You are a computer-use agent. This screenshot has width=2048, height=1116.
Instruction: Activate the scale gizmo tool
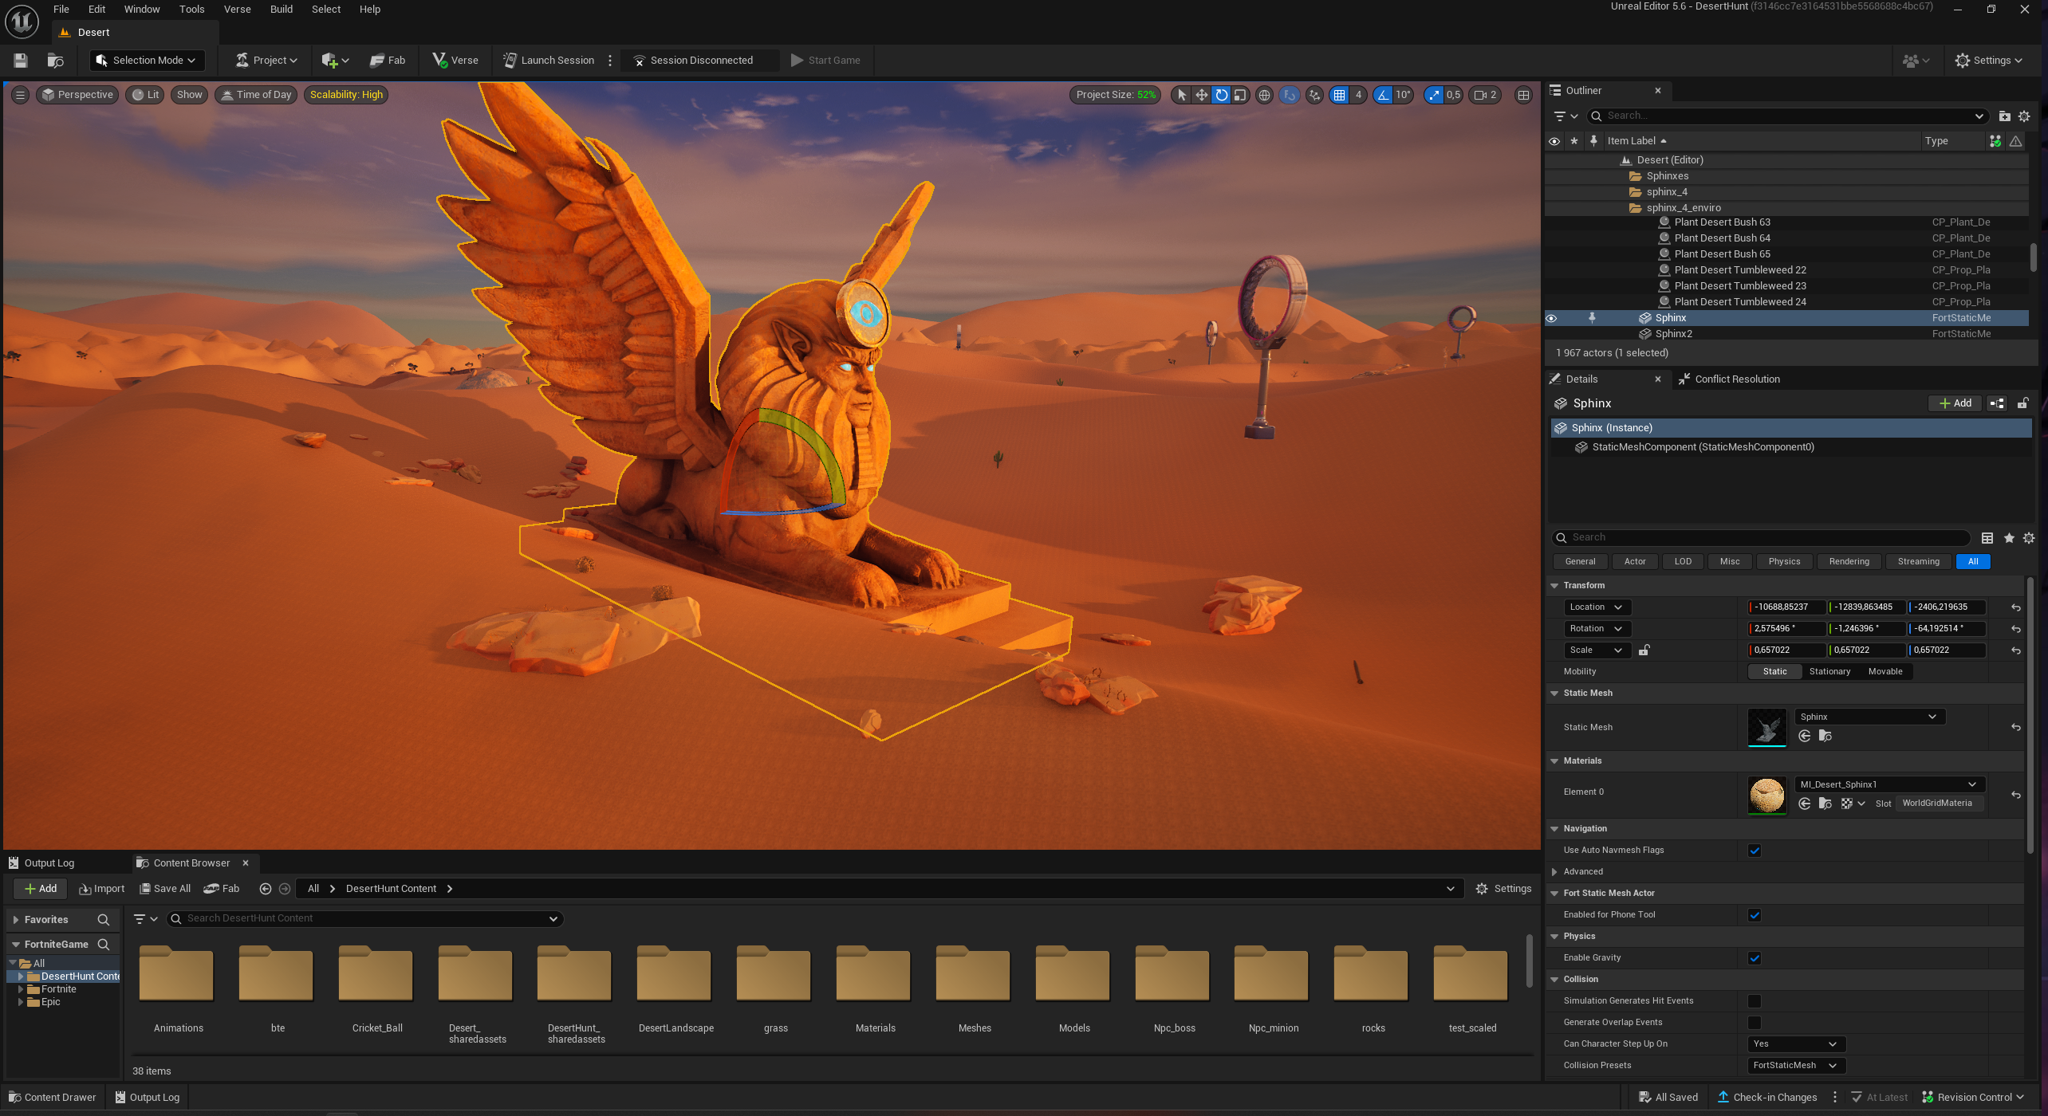point(1240,95)
